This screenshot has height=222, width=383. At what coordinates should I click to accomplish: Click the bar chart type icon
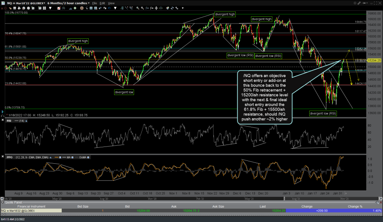coord(63,8)
